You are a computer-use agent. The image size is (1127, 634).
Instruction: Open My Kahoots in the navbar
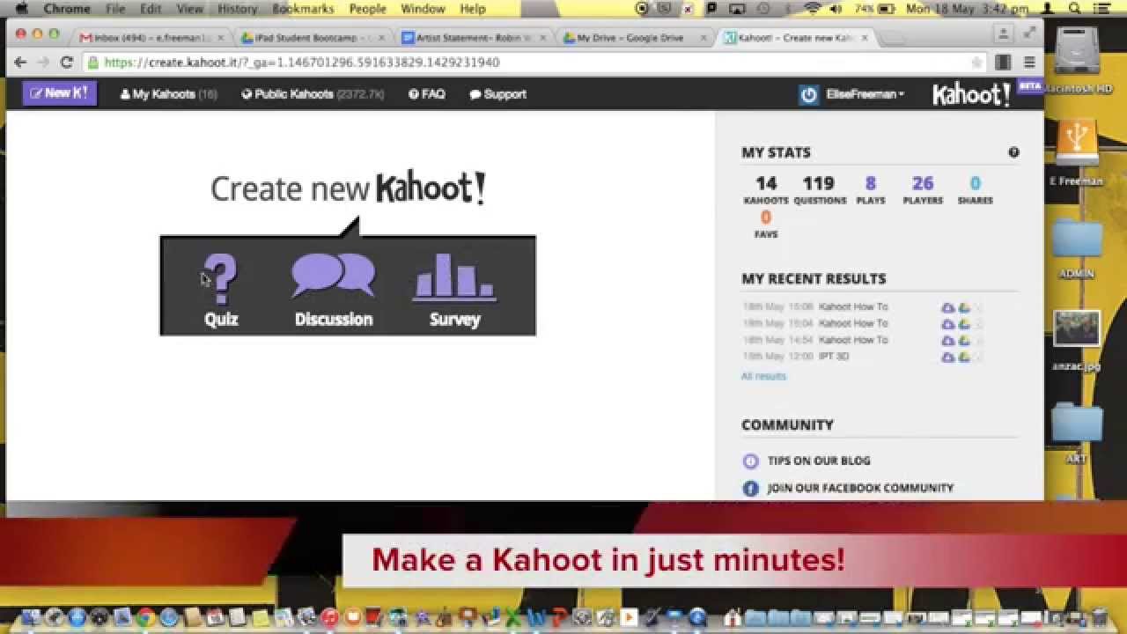coord(168,94)
